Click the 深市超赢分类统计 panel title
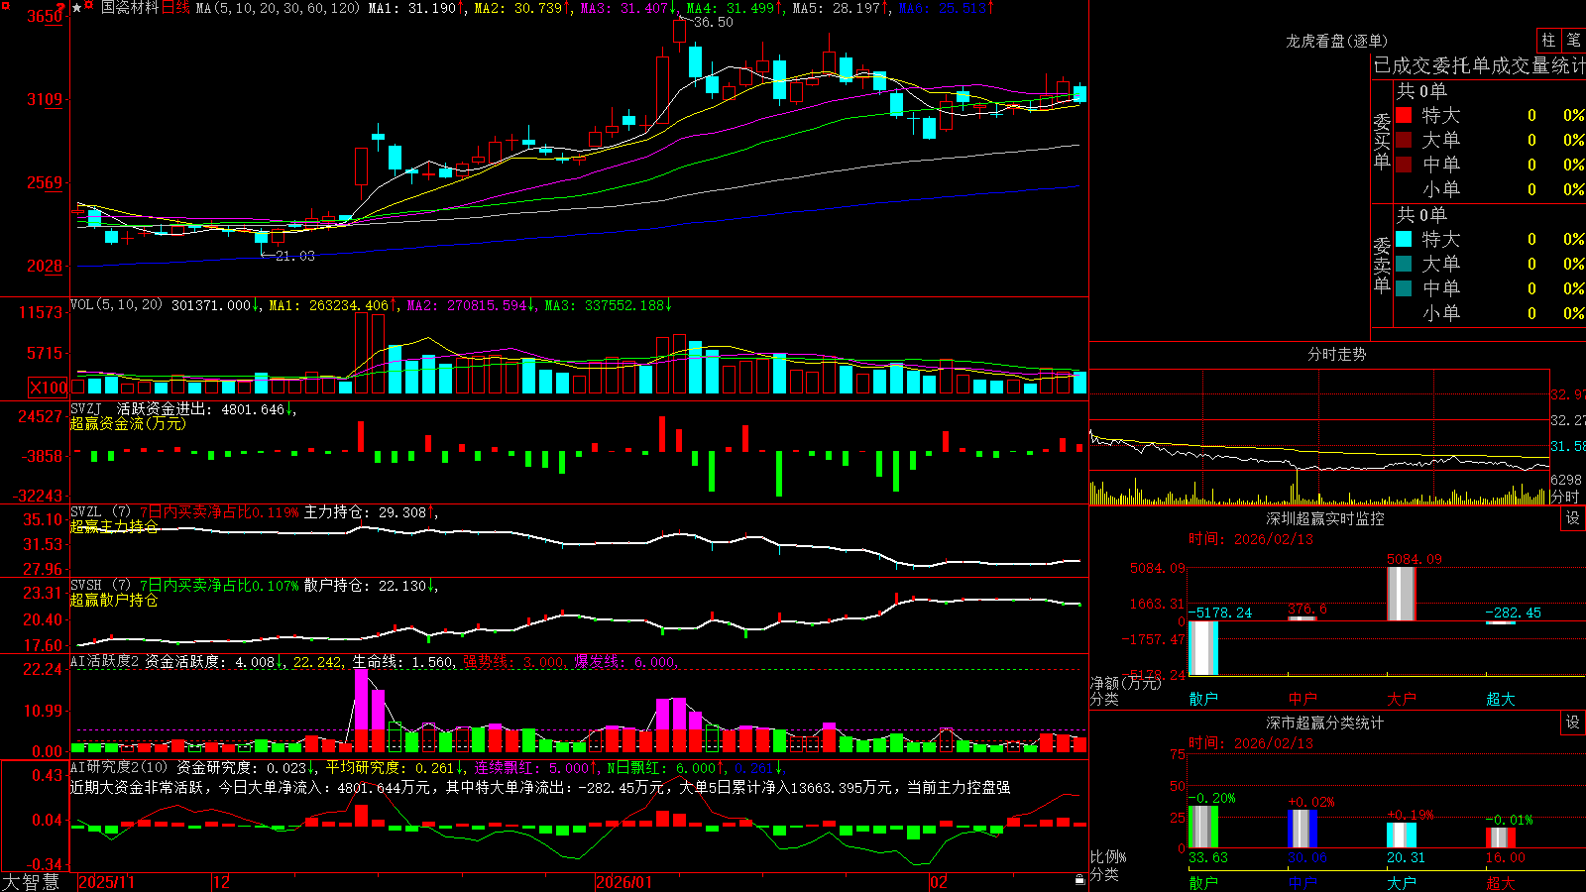The height and width of the screenshot is (892, 1586). tap(1325, 723)
